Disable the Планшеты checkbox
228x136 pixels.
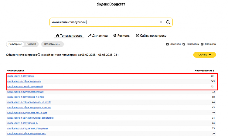pyautogui.click(x=202, y=44)
